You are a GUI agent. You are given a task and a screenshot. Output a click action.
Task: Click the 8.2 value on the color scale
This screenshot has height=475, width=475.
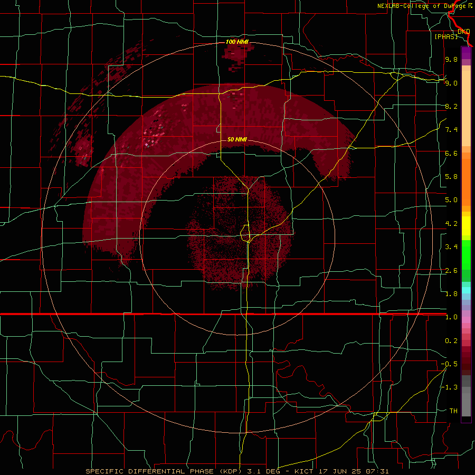coord(451,106)
